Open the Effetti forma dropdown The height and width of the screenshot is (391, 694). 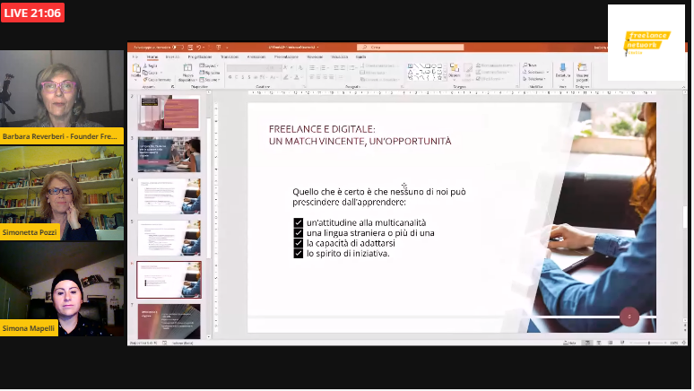(x=490, y=79)
